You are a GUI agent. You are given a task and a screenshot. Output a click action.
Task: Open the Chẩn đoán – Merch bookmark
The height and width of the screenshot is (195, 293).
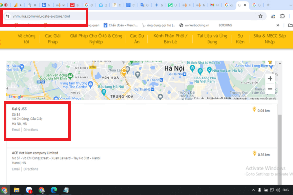121,25
